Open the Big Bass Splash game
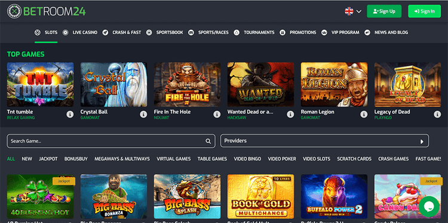Screen dimensions: 448x223 click(x=187, y=197)
